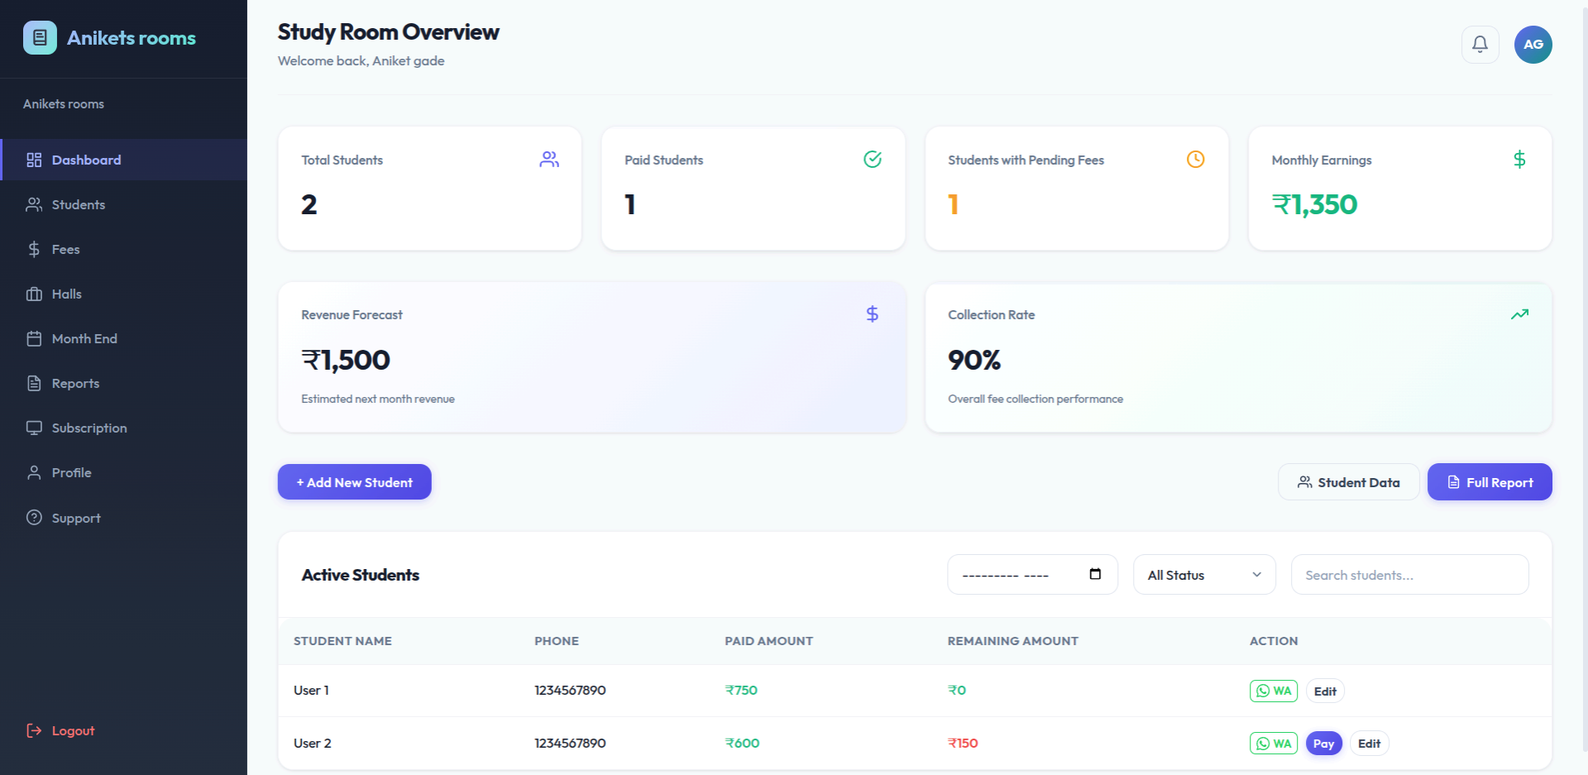Image resolution: width=1588 pixels, height=775 pixels.
Task: Click the Student Name column header
Action: 342,641
